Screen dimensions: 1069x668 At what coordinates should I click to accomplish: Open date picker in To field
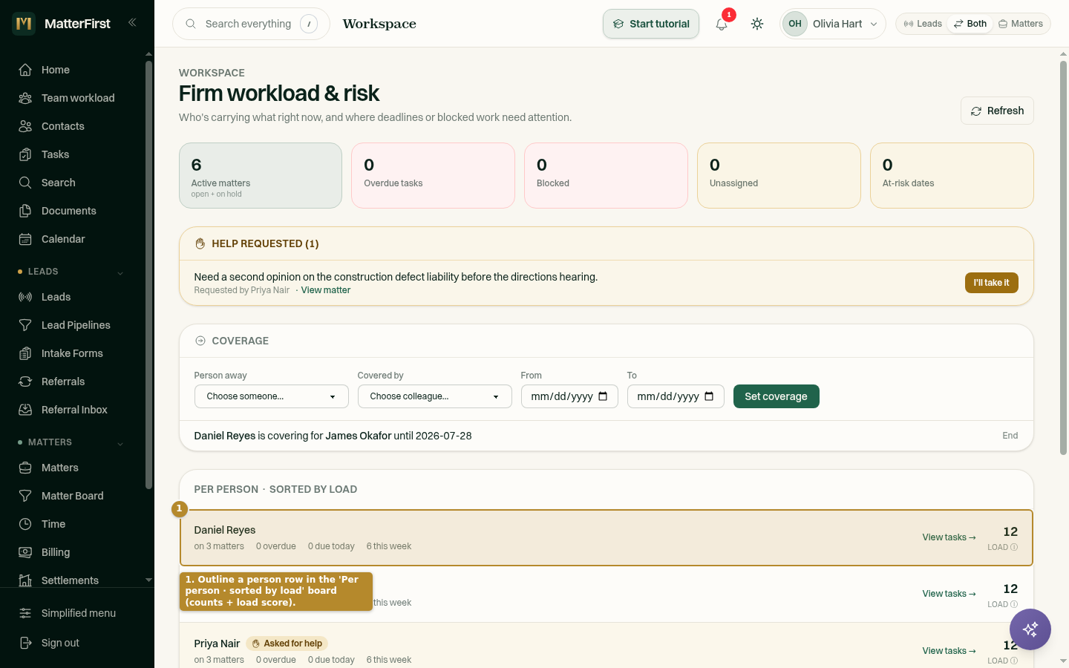click(x=709, y=396)
